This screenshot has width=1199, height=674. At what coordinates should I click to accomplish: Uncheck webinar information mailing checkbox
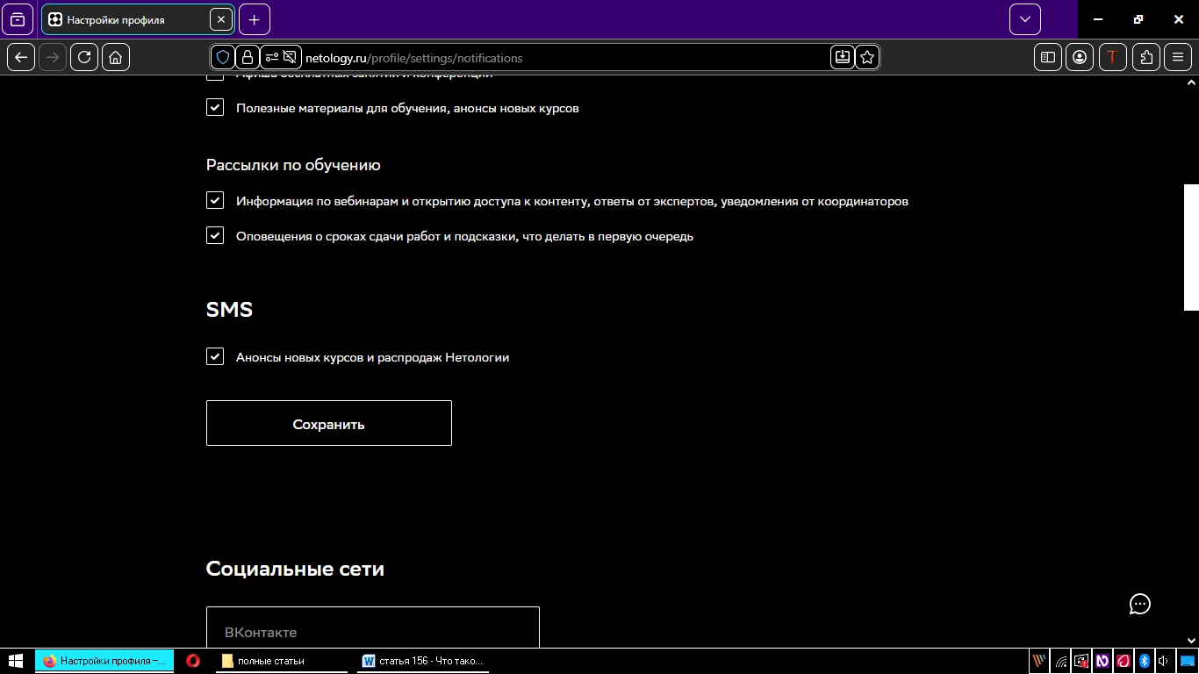tap(215, 200)
